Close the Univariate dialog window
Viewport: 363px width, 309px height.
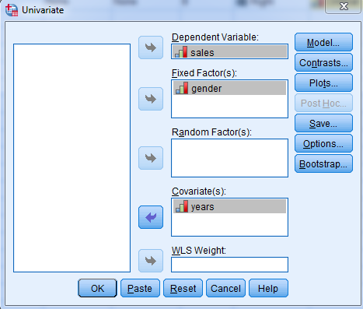point(343,6)
